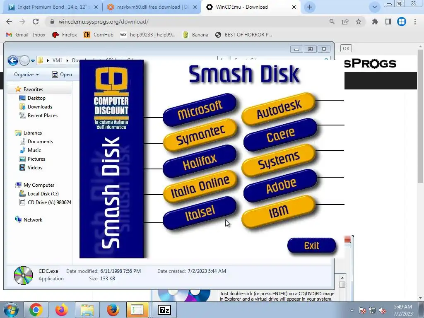
Task: Close the msvbvm50.dll tab
Action: pos(195,7)
